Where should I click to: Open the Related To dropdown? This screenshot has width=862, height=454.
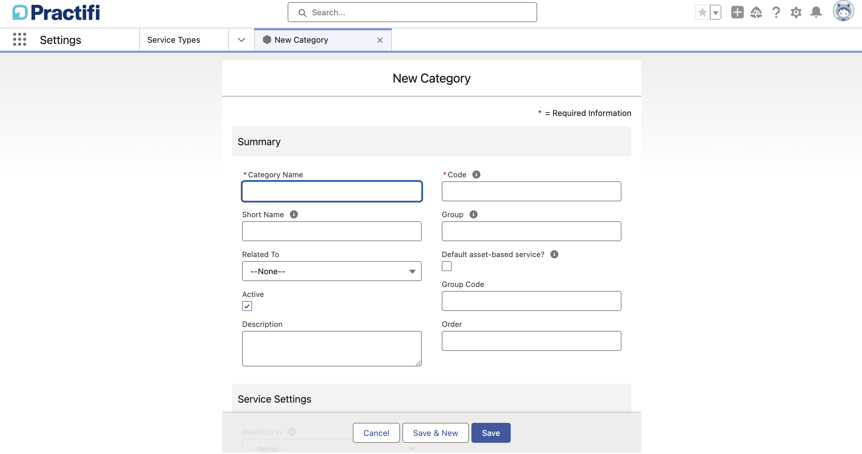tap(332, 271)
